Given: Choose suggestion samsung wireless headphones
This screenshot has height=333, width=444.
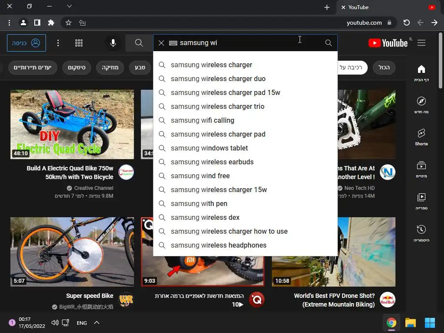Looking at the screenshot, I should pyautogui.click(x=245, y=245).
